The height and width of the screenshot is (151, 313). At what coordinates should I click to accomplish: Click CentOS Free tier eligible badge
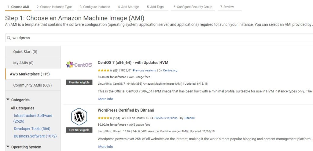pos(79,82)
